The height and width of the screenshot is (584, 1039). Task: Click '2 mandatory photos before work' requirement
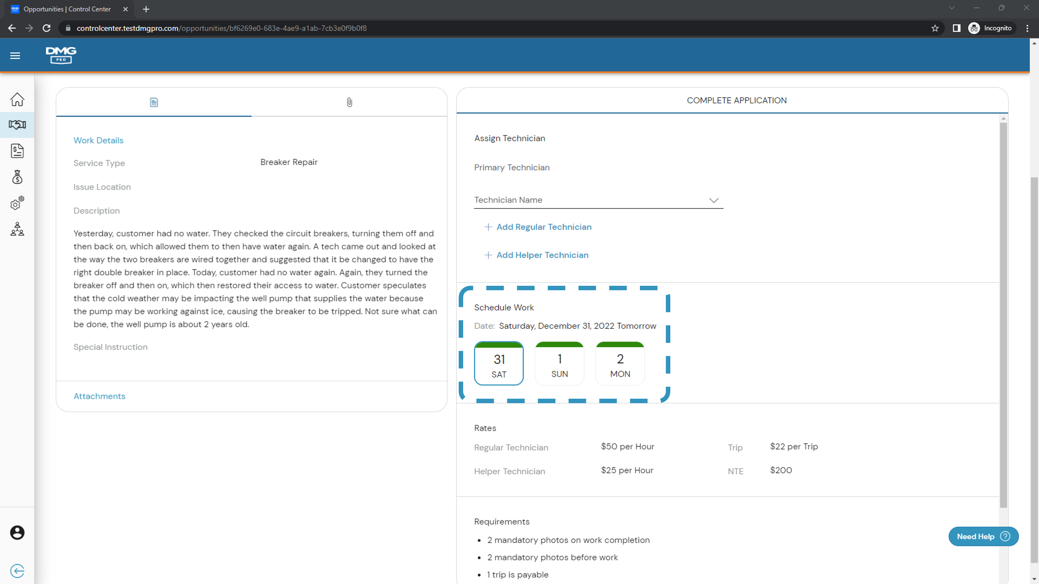point(552,558)
